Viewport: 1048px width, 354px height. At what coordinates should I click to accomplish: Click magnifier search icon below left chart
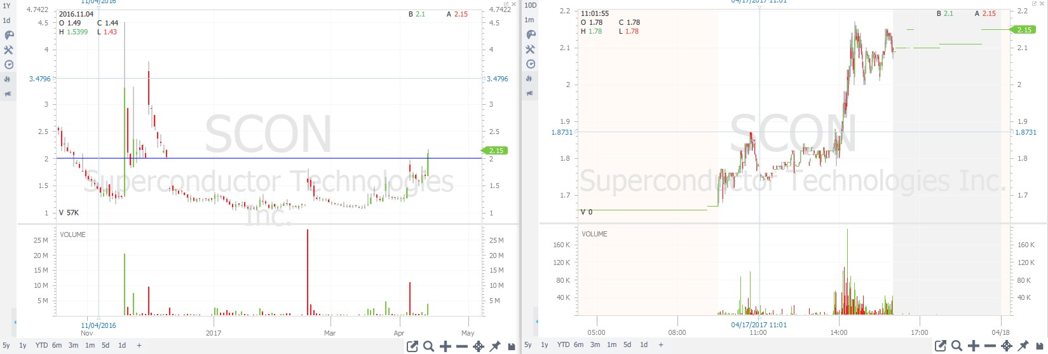tap(429, 346)
